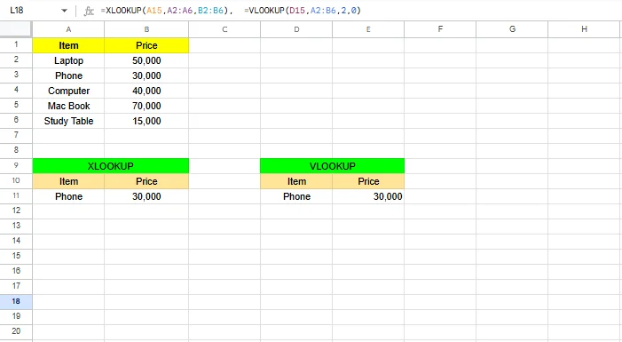Viewport: 622px width, 342px height.
Task: Select column H header
Action: [x=584, y=29]
